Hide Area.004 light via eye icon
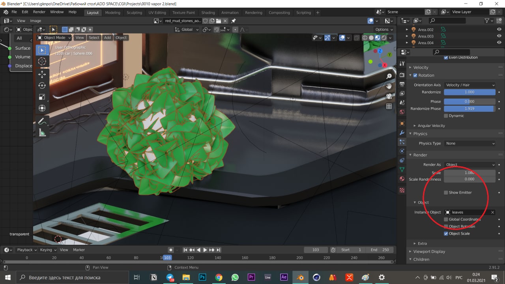Screen dimensions: 505x284 coord(499,43)
